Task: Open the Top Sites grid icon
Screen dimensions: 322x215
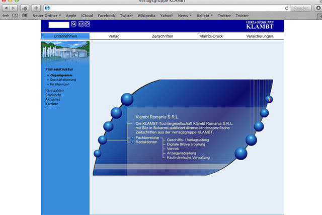Action: pyautogui.click(x=25, y=16)
